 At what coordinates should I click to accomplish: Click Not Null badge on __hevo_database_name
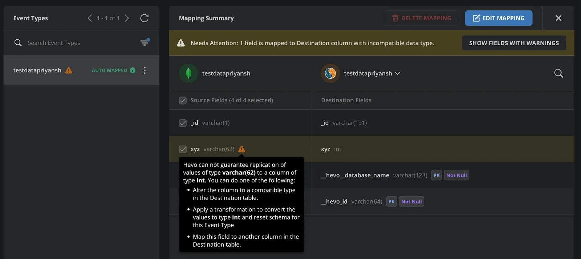[456, 175]
